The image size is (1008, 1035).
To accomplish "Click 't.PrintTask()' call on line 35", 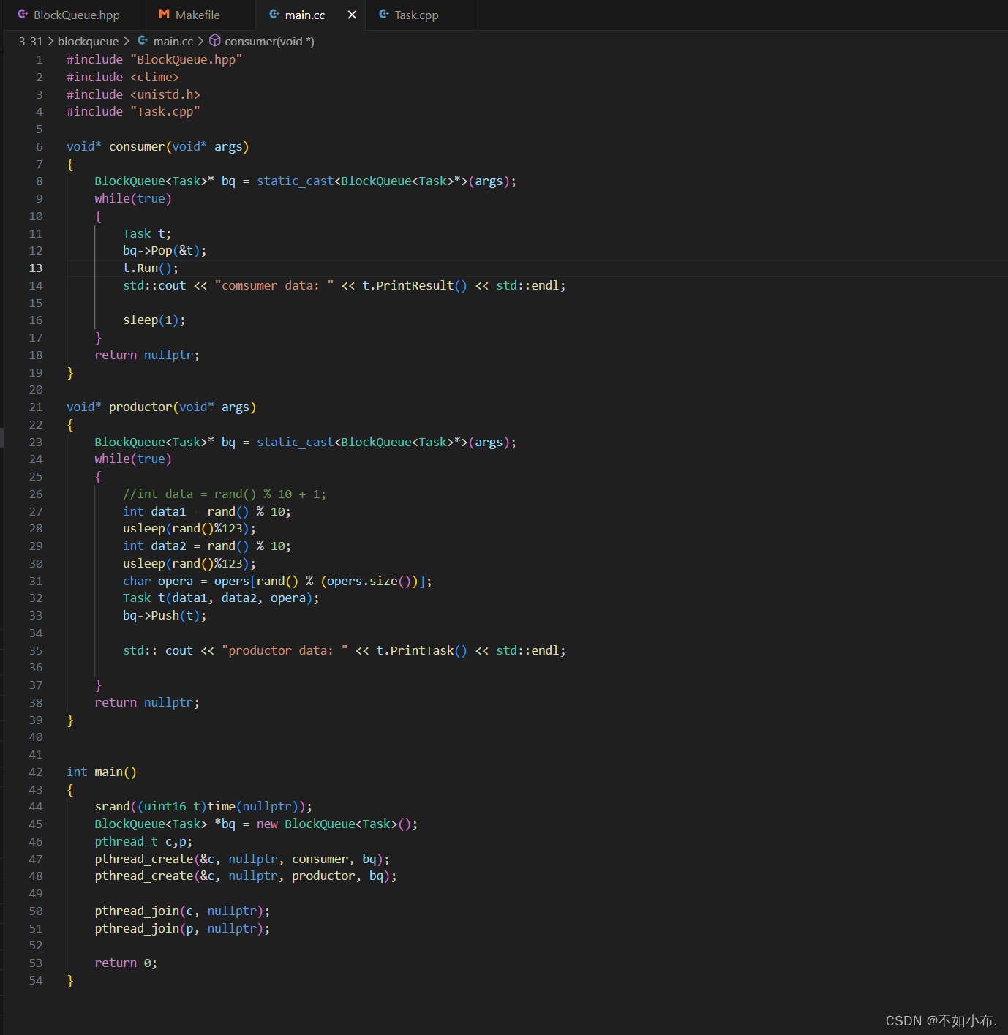I will [421, 651].
